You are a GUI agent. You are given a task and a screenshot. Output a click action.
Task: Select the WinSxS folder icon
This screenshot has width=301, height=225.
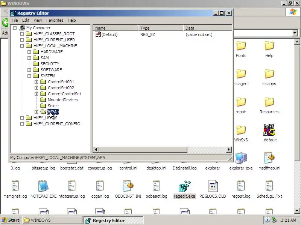241,130
